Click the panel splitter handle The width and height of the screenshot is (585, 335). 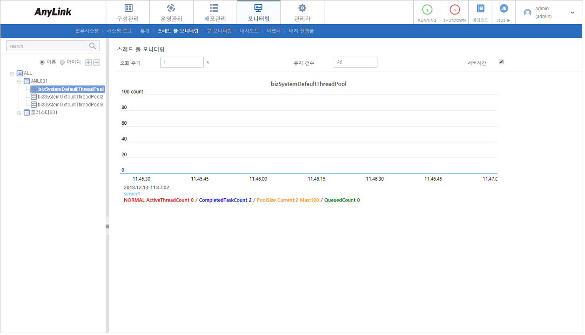point(108,226)
